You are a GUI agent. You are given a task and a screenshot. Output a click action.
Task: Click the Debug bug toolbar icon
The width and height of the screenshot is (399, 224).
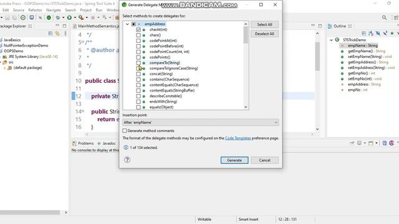(x=58, y=17)
